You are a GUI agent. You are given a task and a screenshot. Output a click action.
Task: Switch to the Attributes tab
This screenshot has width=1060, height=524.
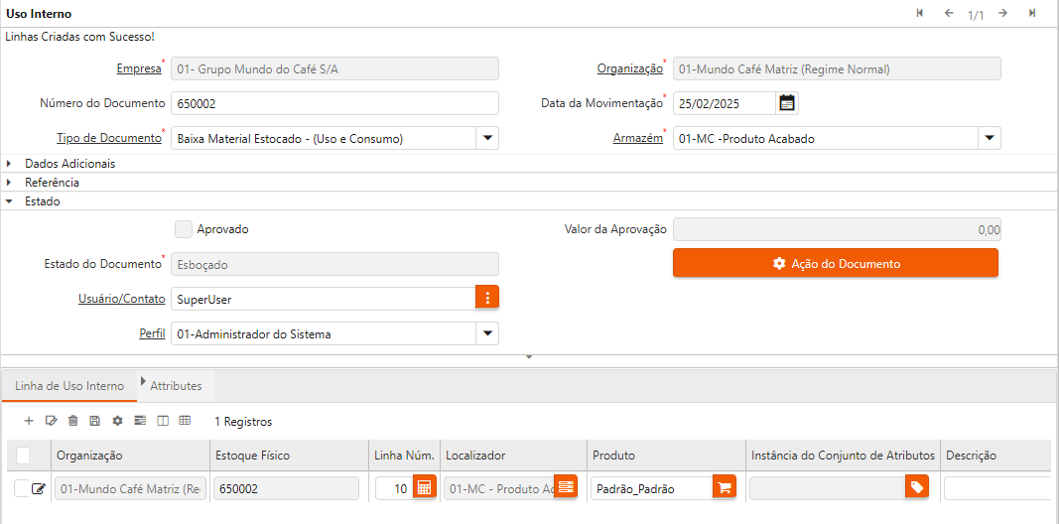[176, 385]
